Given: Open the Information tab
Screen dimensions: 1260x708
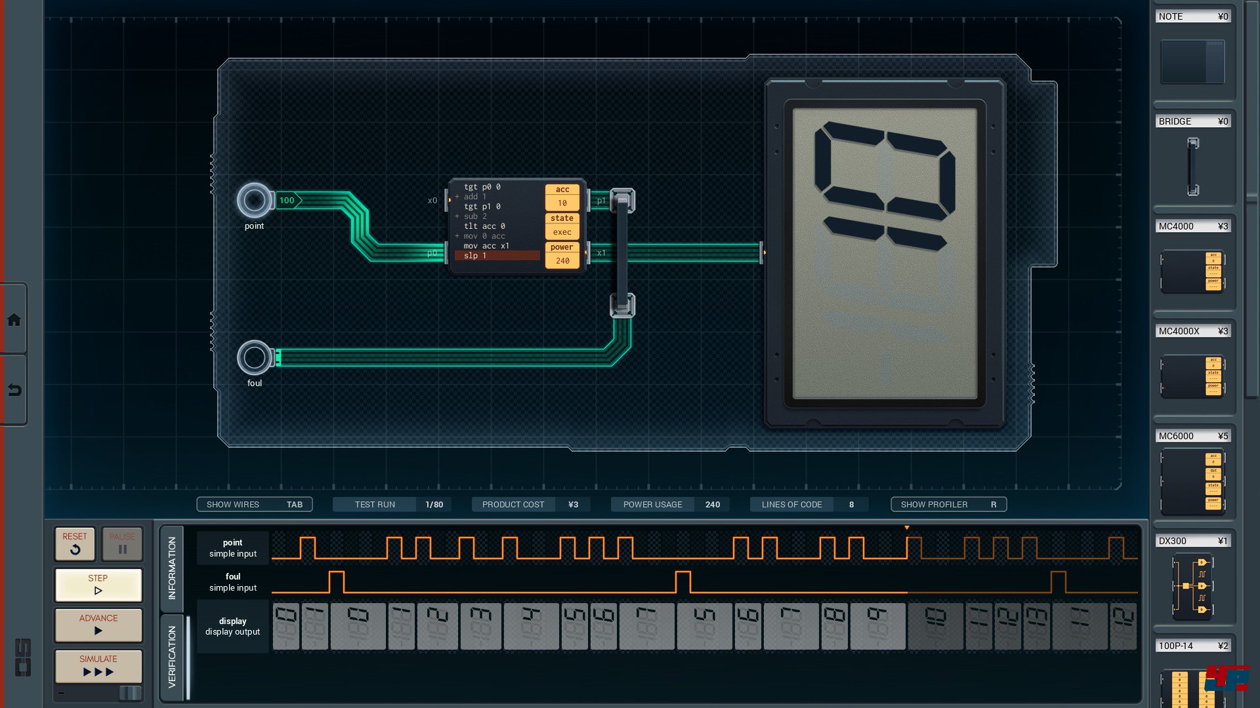Looking at the screenshot, I should [x=172, y=568].
